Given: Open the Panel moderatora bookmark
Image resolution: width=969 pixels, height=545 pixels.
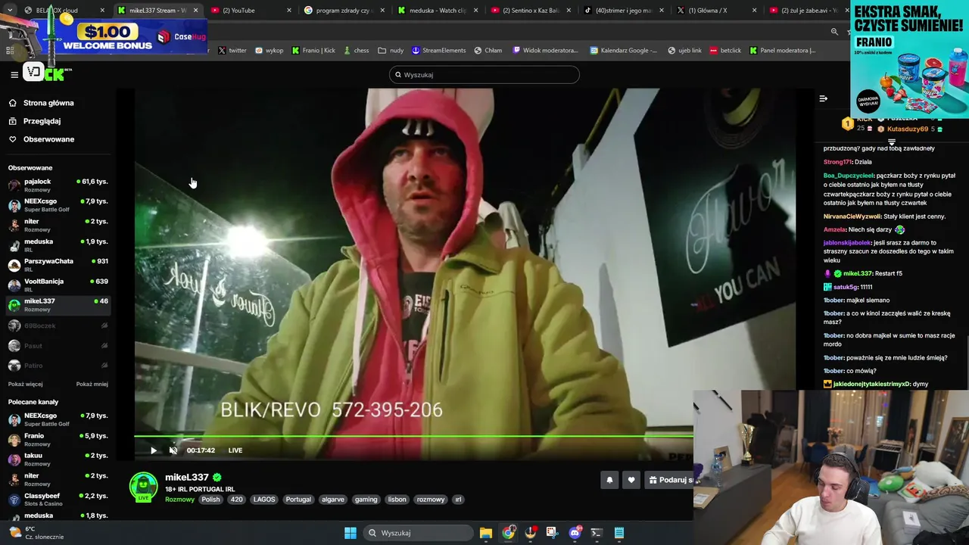Looking at the screenshot, I should [x=783, y=51].
